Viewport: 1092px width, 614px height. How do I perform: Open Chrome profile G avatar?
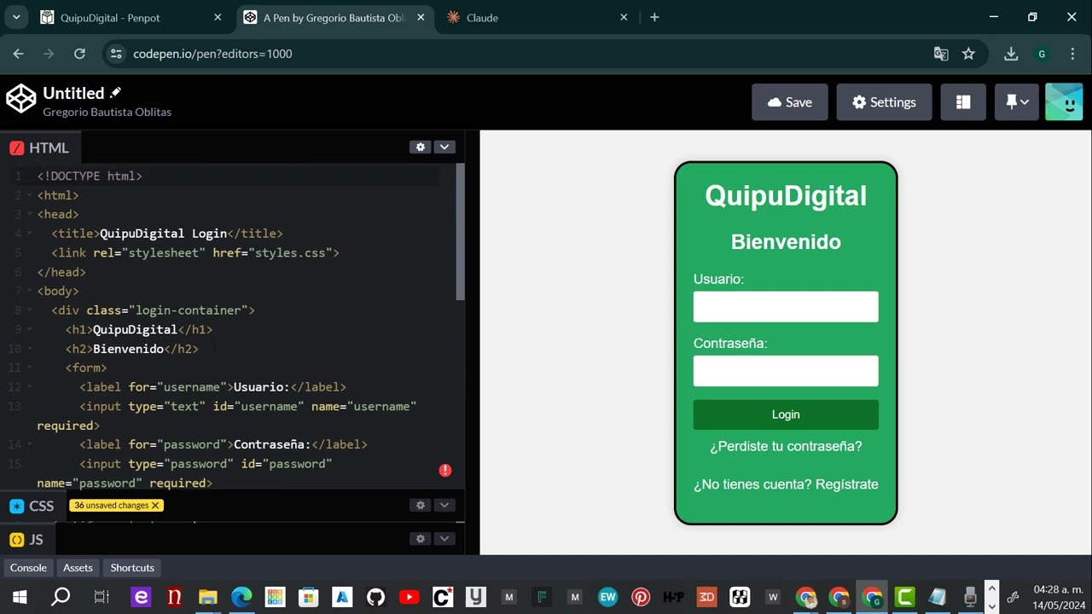(x=1042, y=54)
